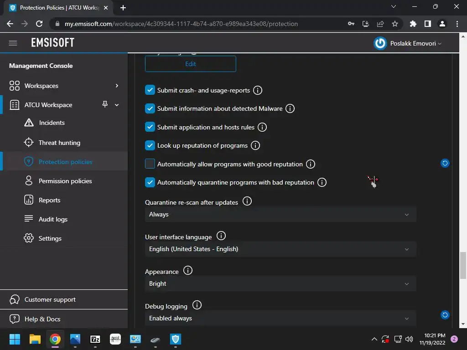Show info for auto-allow good reputation
This screenshot has height=350, width=467.
(x=310, y=164)
